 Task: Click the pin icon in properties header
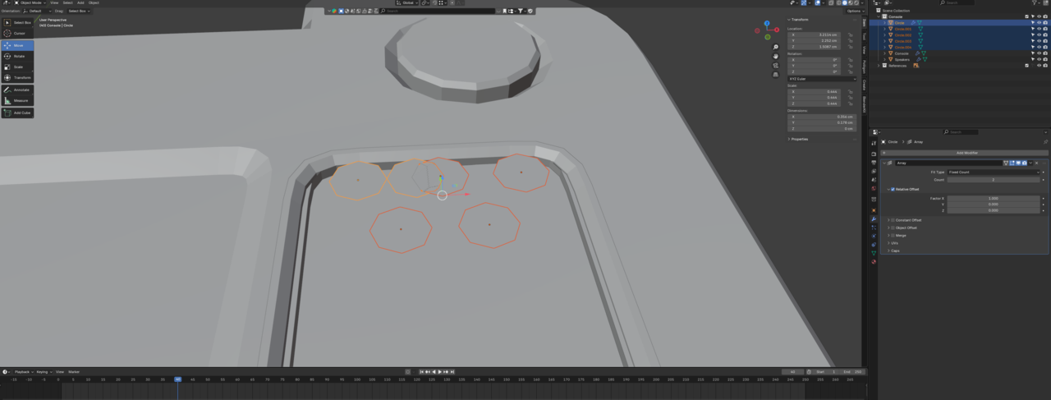coord(1045,141)
